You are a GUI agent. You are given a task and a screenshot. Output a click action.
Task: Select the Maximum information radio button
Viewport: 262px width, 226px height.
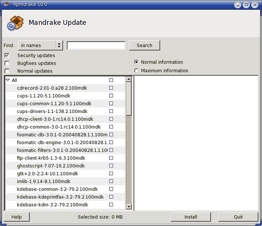137,70
